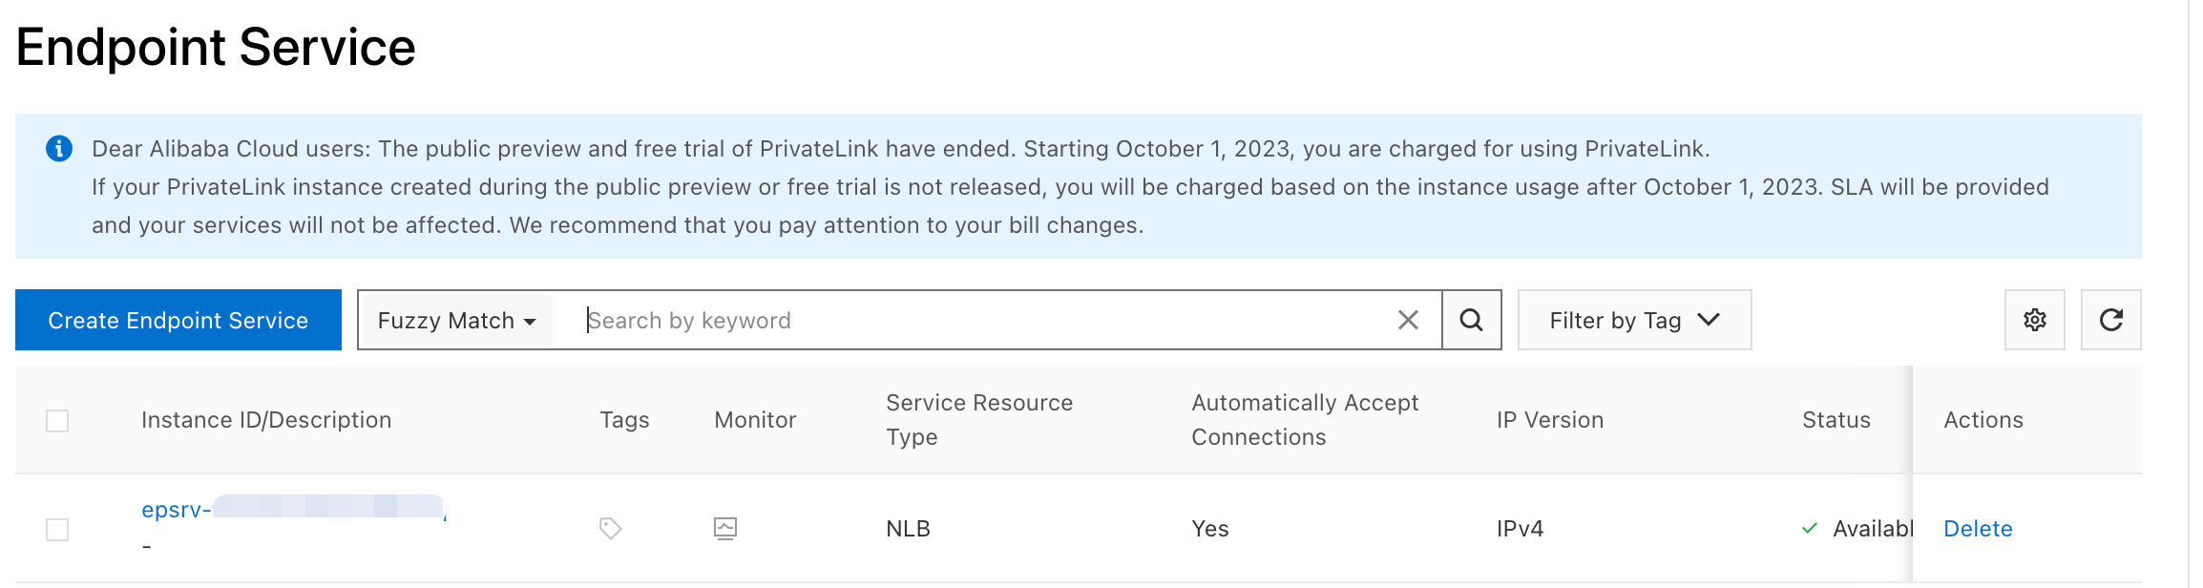
Task: Click the IP Version column header
Action: pyautogui.click(x=1549, y=420)
